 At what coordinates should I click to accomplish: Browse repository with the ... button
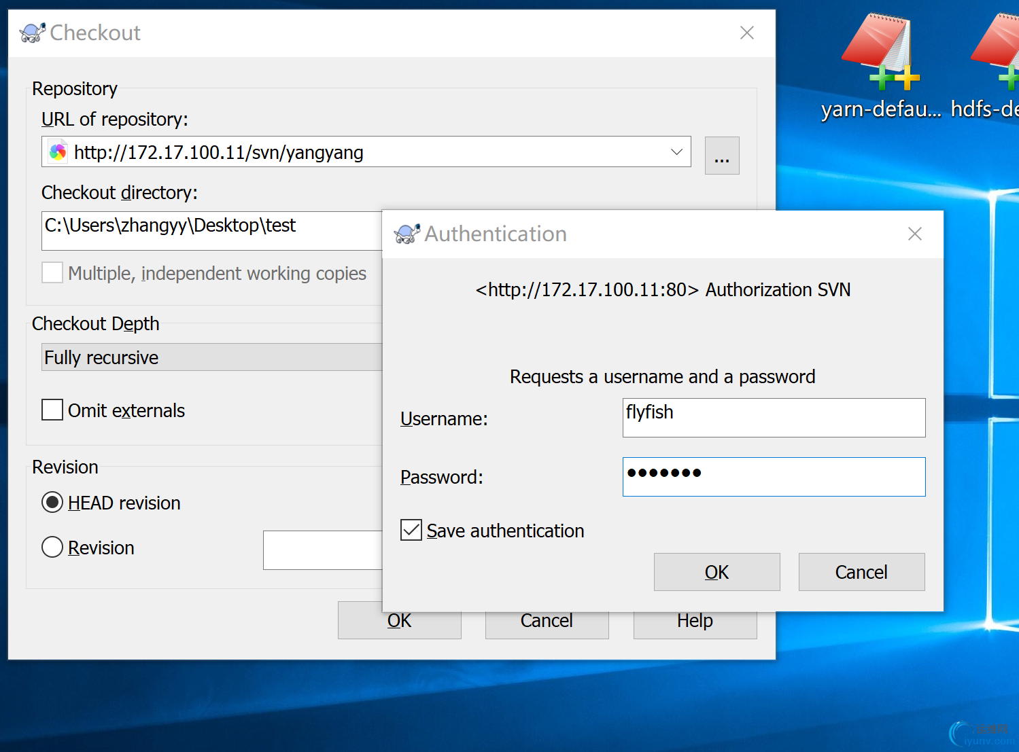[722, 156]
